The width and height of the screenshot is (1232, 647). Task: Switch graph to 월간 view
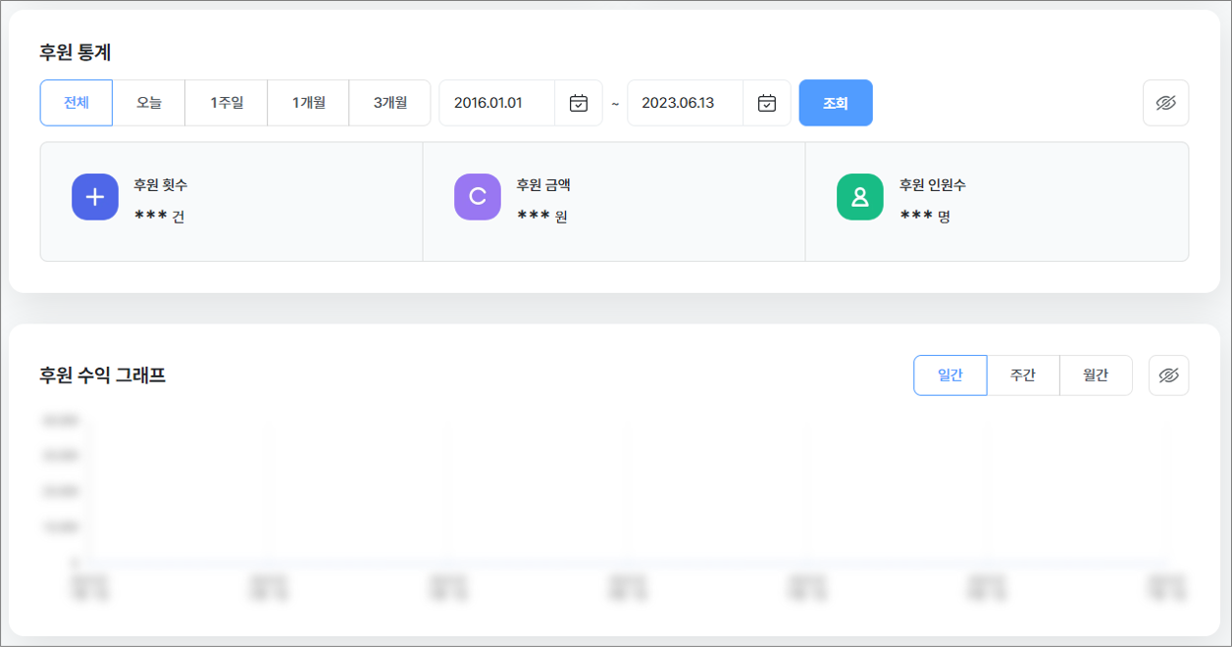1096,375
